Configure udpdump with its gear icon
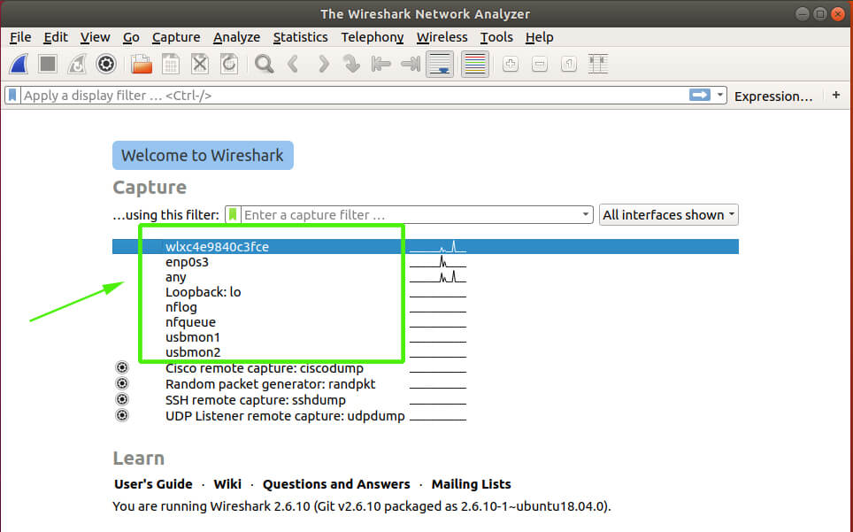 point(122,415)
